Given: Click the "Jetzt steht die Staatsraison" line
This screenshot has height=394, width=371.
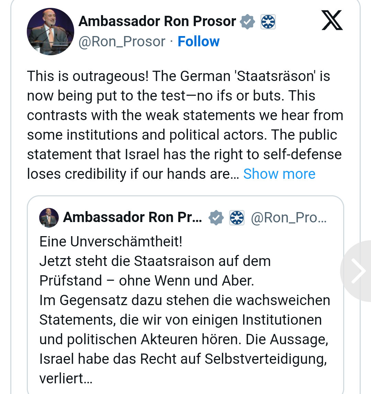Looking at the screenshot, I should click(155, 261).
